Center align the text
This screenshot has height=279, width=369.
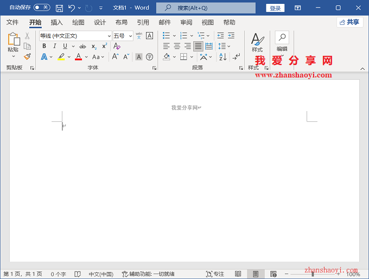tap(177, 46)
